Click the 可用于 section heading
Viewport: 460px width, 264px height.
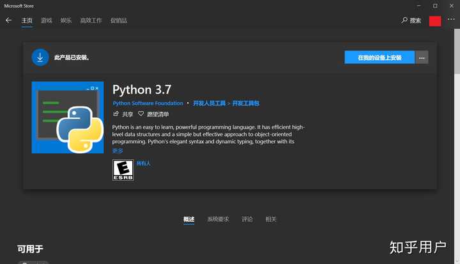point(30,249)
